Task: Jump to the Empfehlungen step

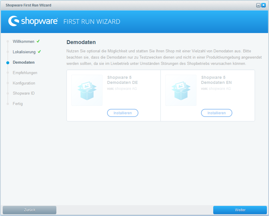Action: [x=25, y=73]
